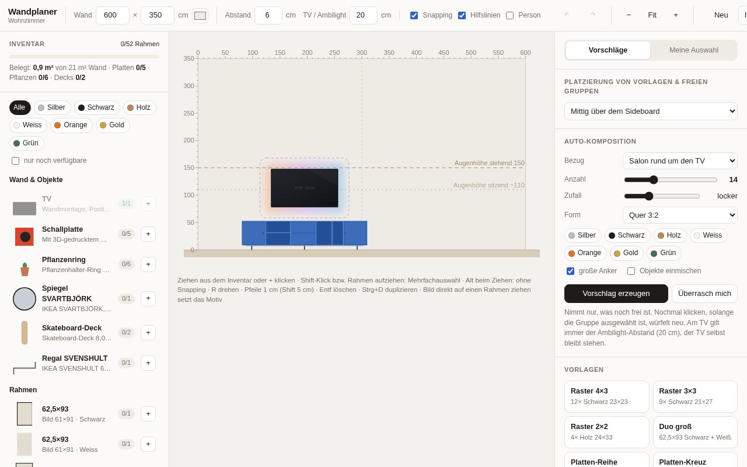Add a Pflanzenring with plus button
Screen dimensions: 747x467
148,264
